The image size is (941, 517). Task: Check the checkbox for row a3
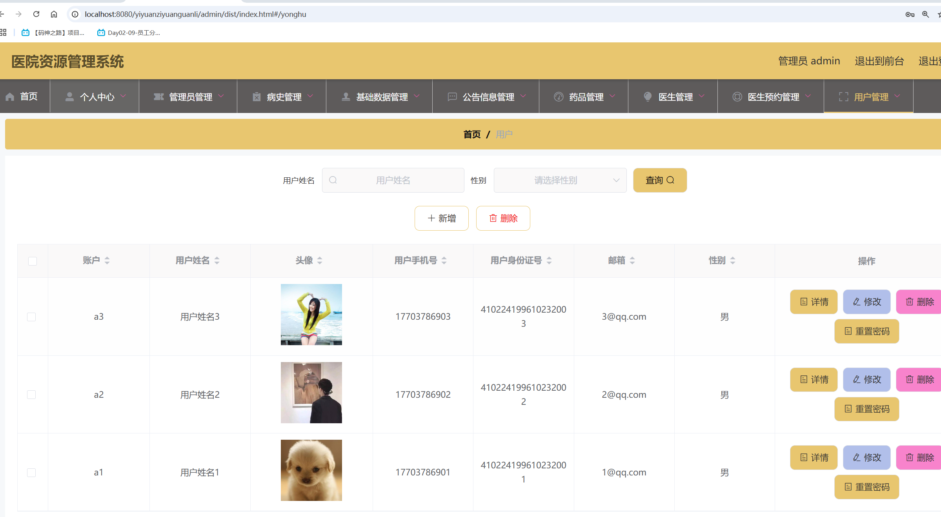(31, 317)
